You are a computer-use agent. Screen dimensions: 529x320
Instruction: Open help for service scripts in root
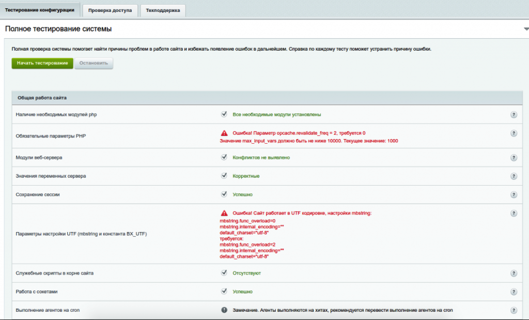[x=514, y=273]
